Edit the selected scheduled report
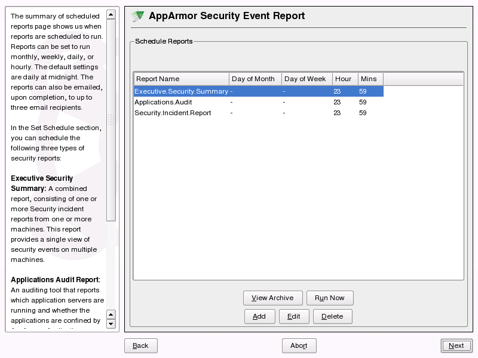Image resolution: width=478 pixels, height=358 pixels. coord(294,316)
